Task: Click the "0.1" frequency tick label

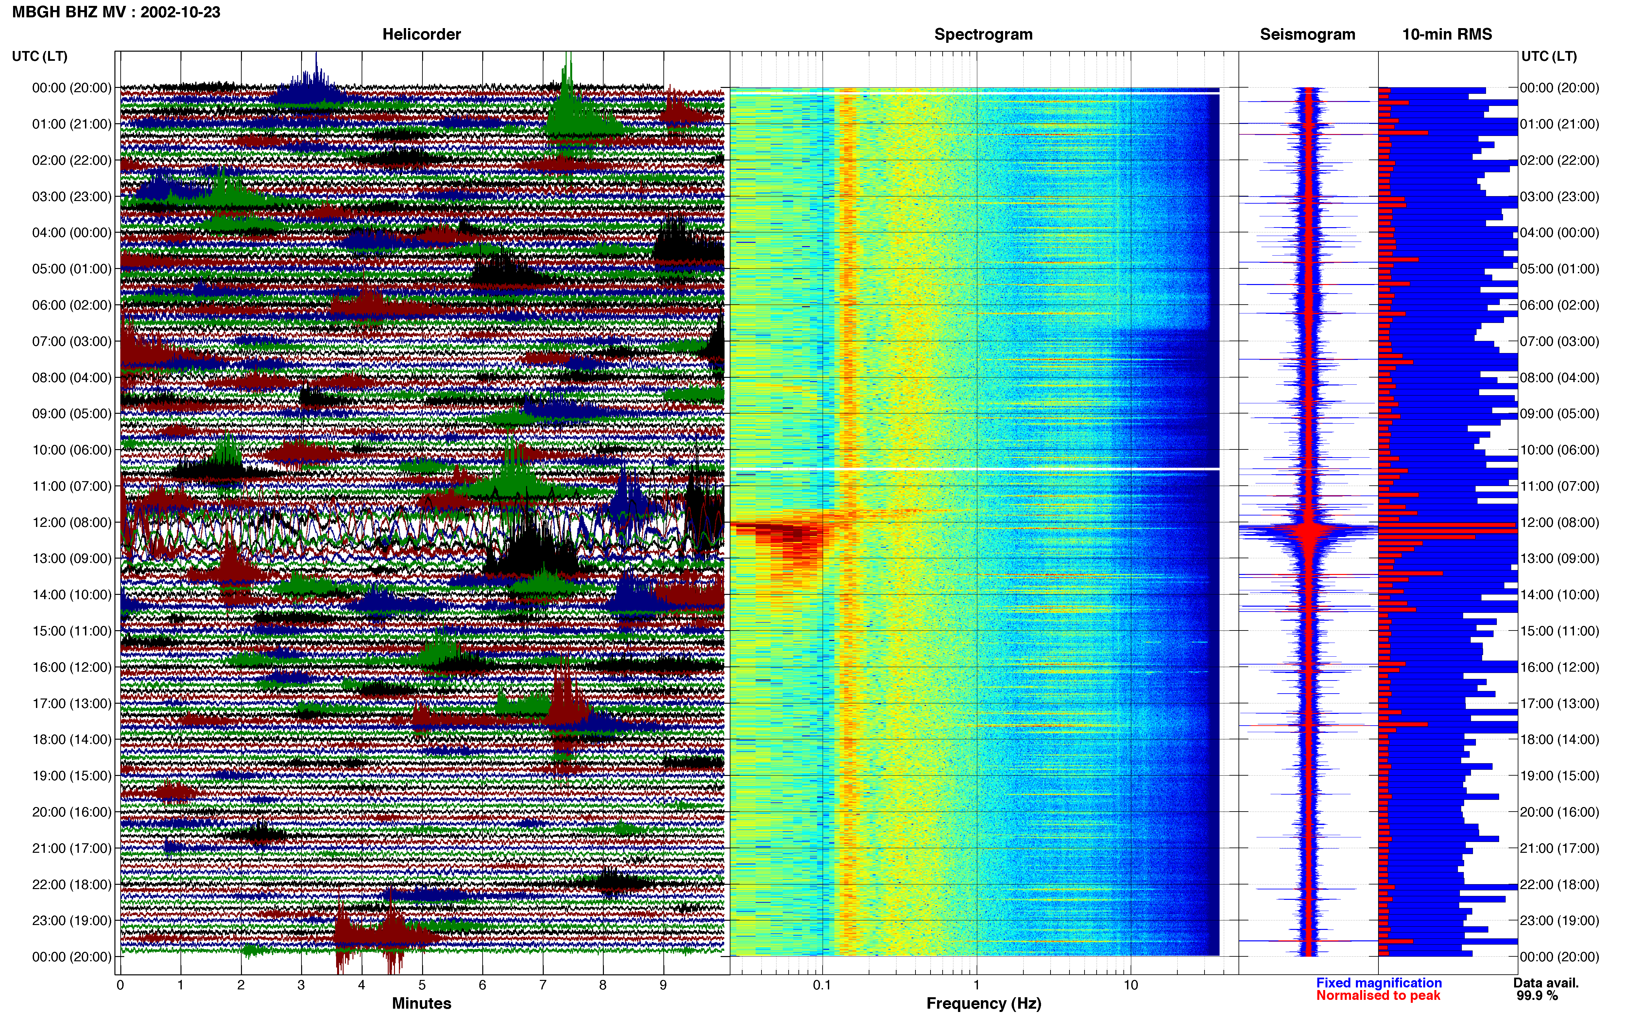Action: (822, 984)
